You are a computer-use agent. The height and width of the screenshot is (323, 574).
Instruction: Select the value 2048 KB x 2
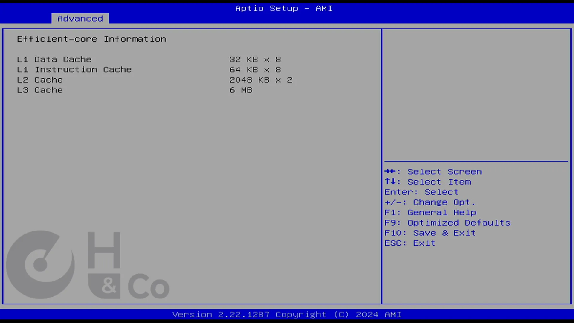(261, 80)
